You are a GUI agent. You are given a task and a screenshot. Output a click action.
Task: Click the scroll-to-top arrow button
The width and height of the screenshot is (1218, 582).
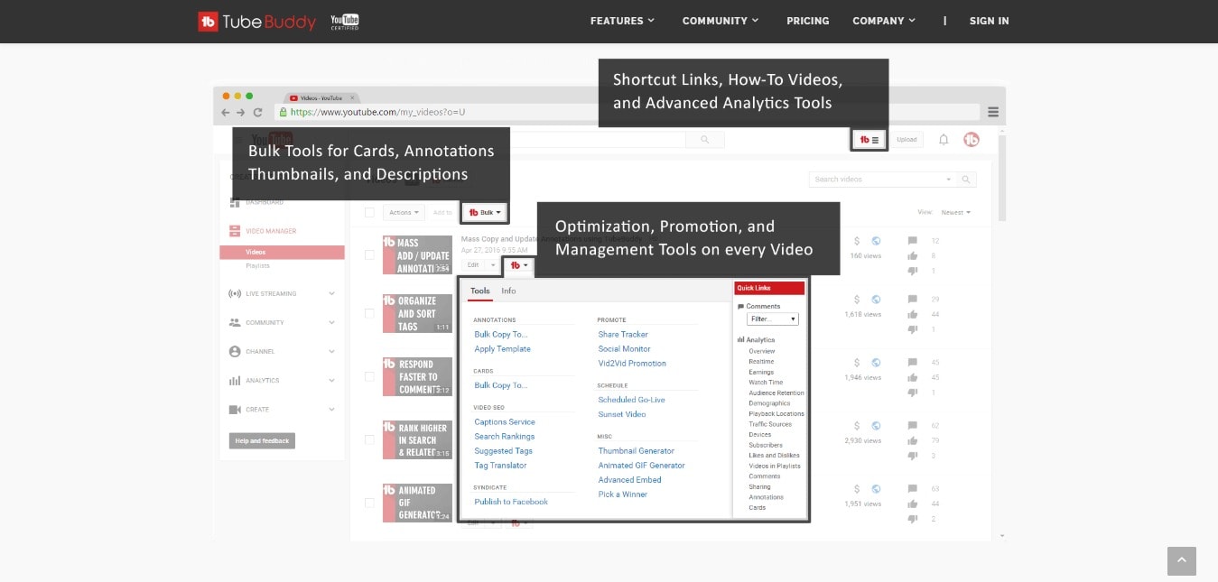pyautogui.click(x=1182, y=561)
